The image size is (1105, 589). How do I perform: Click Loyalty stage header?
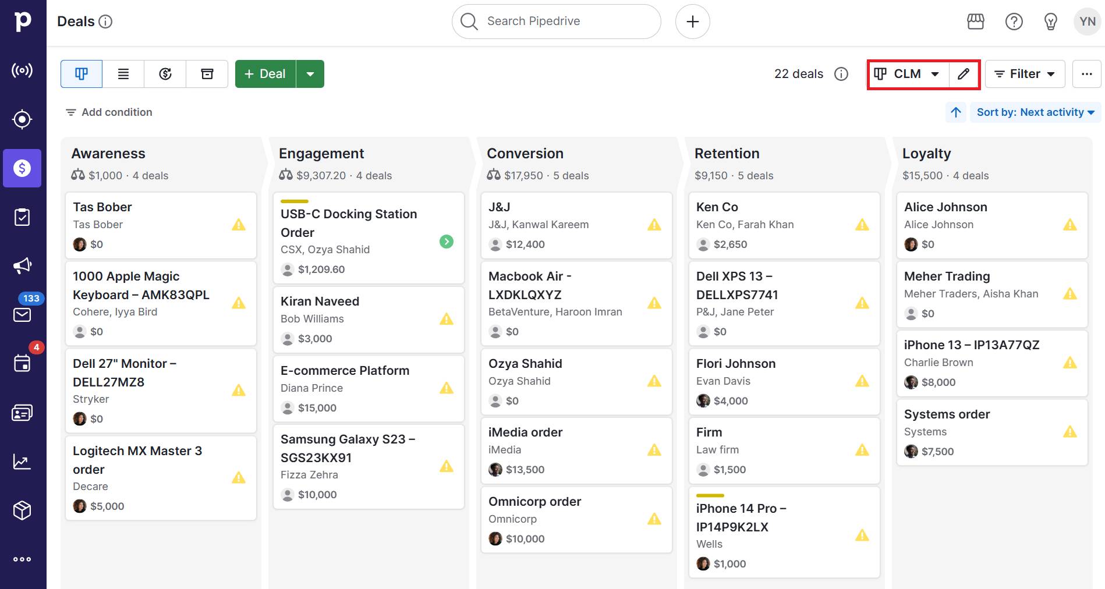[x=926, y=154]
